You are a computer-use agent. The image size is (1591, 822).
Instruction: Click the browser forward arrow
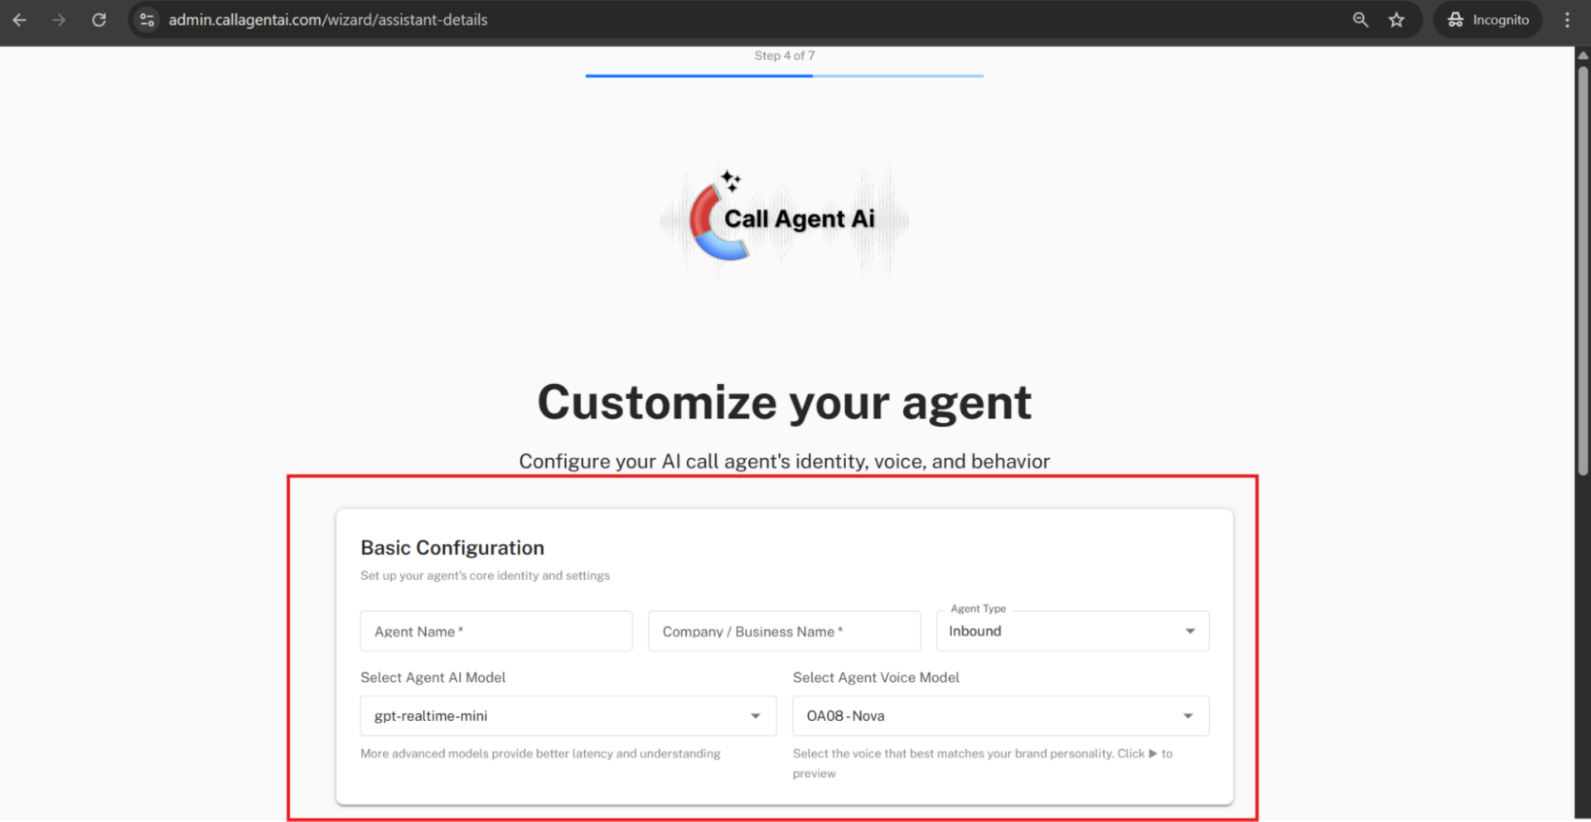tap(59, 20)
